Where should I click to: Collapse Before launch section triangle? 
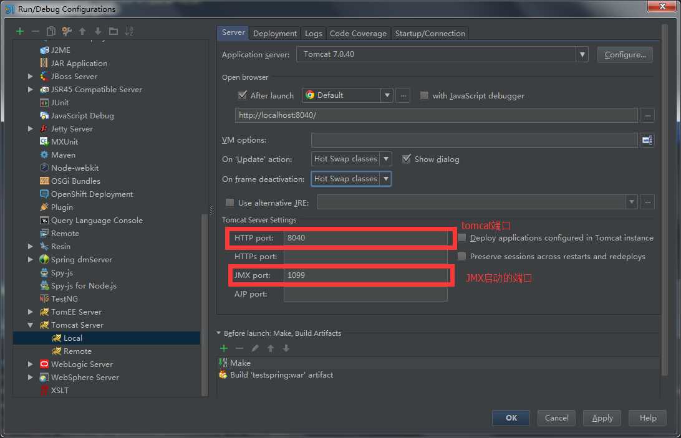click(219, 333)
